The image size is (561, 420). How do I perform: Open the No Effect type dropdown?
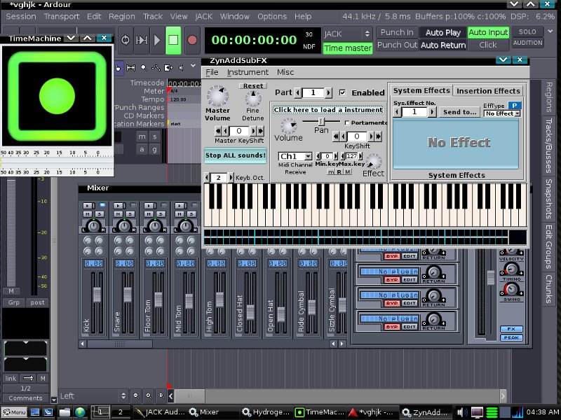(502, 113)
